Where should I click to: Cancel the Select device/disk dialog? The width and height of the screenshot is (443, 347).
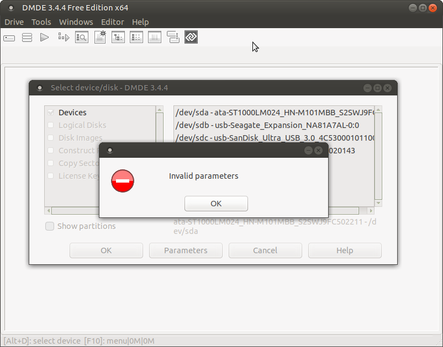[x=265, y=250]
